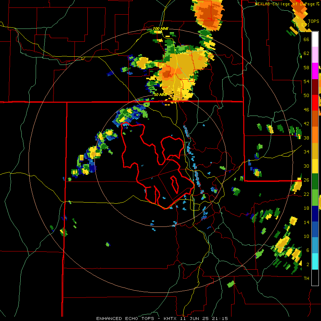Select the "18" scale value
The height and width of the screenshot is (321, 321).
click(306, 208)
